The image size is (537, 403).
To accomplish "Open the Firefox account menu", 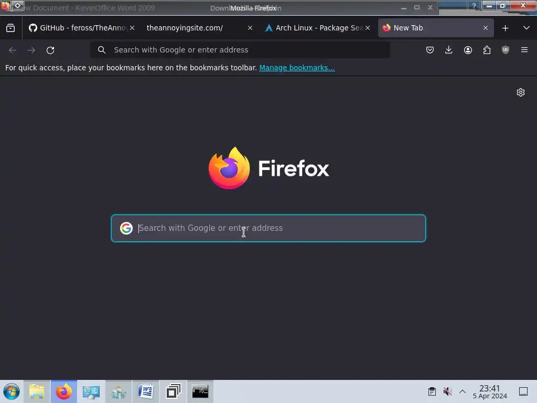I will click(468, 50).
